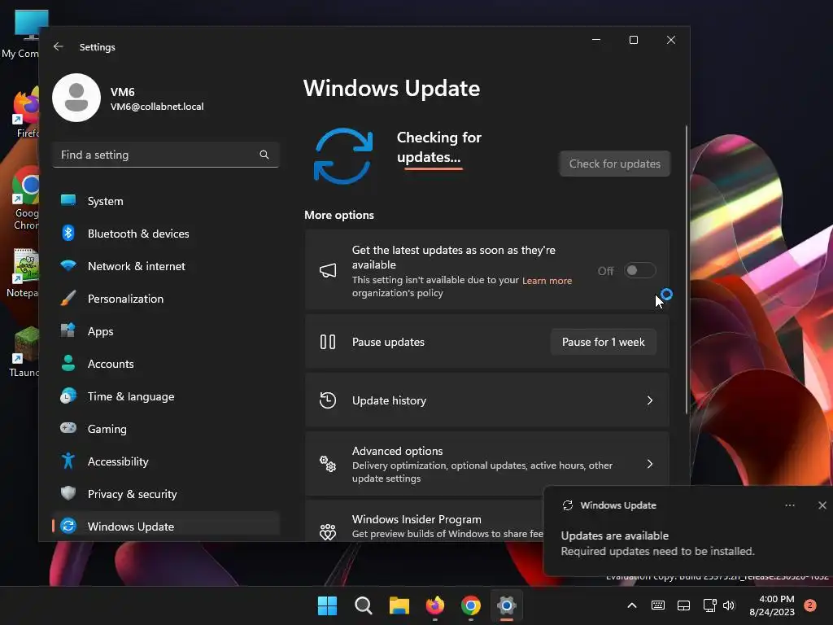833x625 pixels.
Task: Click the Settings page vertical scrollbar
Action: click(687, 270)
